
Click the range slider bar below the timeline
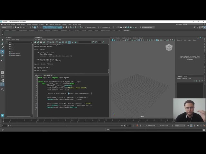[x=67, y=125]
